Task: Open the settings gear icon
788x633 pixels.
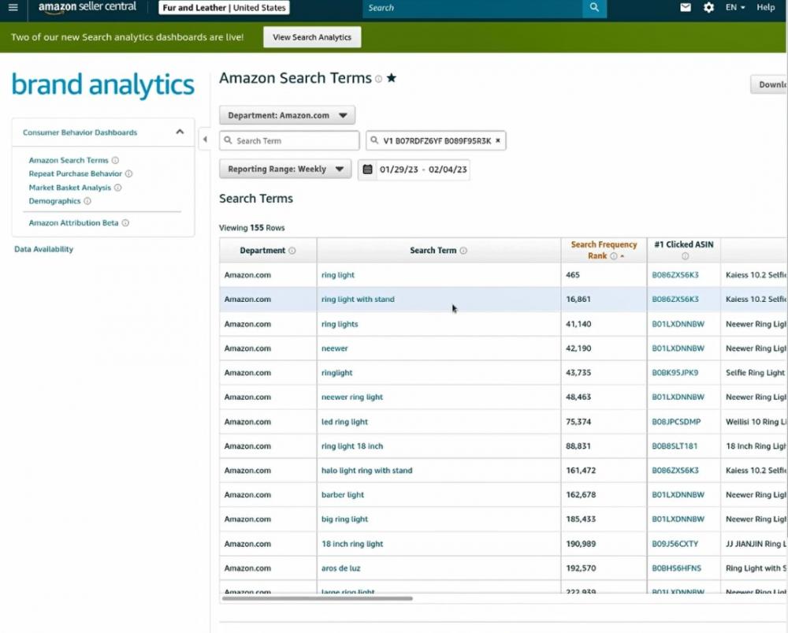Action: [x=708, y=8]
